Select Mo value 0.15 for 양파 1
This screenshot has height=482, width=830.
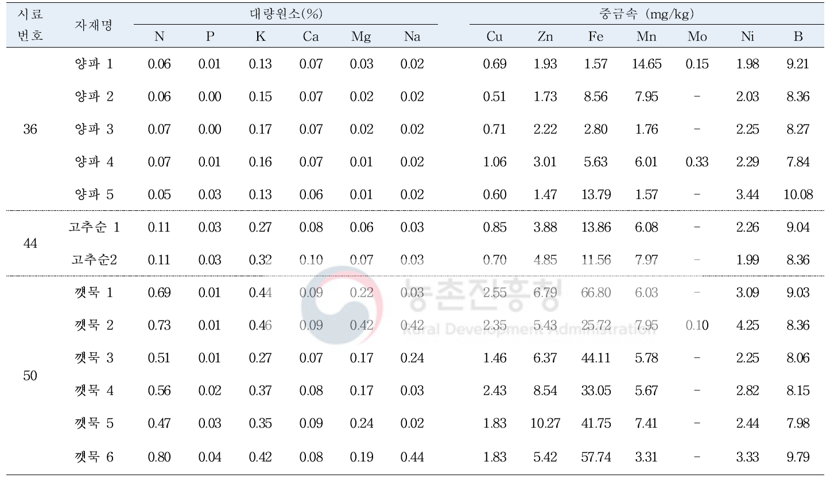pyautogui.click(x=697, y=64)
